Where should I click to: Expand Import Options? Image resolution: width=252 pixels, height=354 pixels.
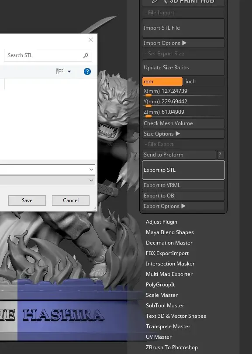click(x=183, y=43)
